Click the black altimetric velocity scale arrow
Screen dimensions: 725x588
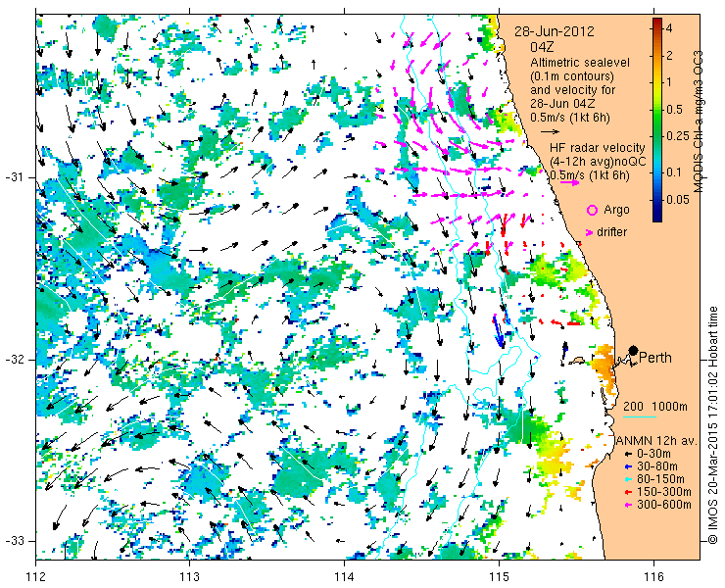550,132
